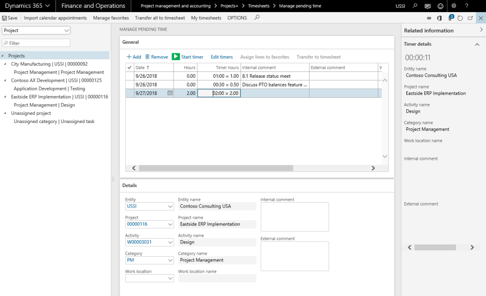Select the row checkbox for 8.1 Release status meet
Image resolution: width=486 pixels, height=296 pixels.
click(130, 76)
